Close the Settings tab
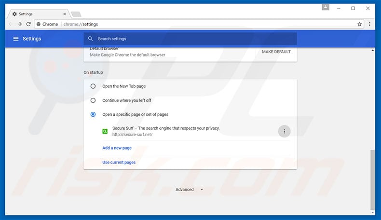Image resolution: width=381 pixels, height=220 pixels. pos(65,14)
